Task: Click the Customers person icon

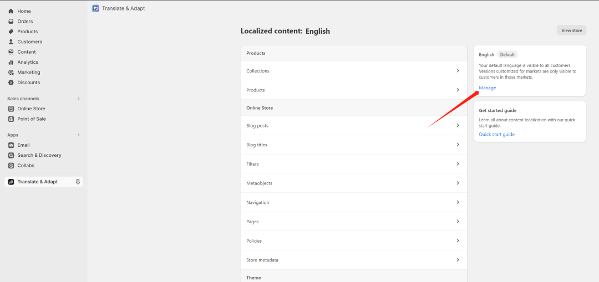Action: point(11,42)
